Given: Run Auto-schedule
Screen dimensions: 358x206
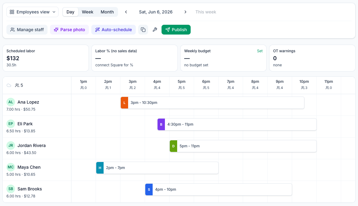Looking at the screenshot, I should click(x=113, y=30).
